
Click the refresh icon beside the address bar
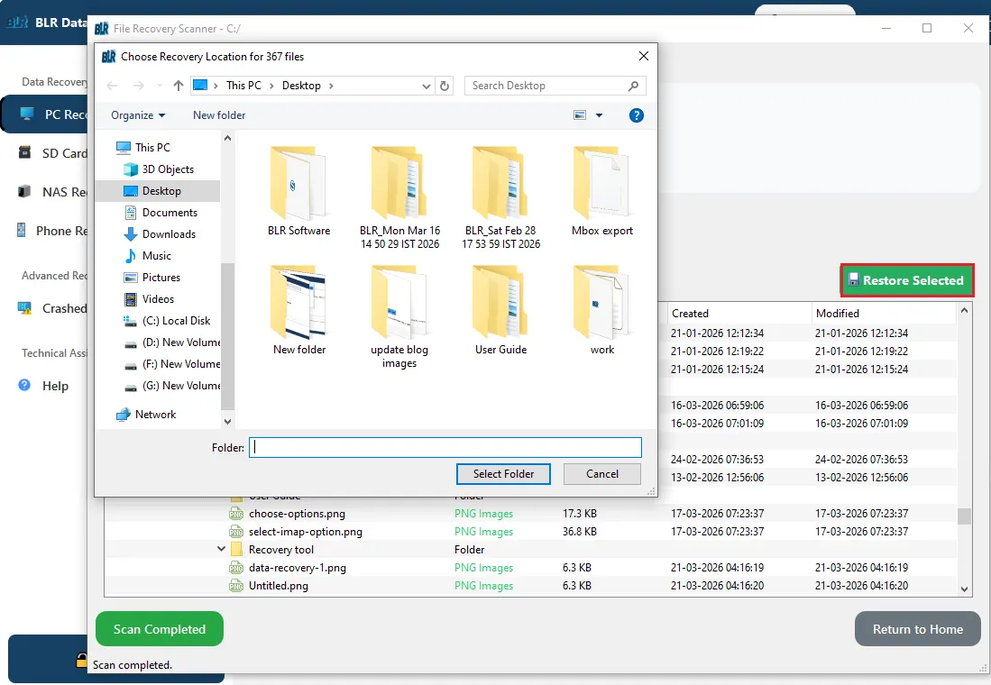tap(444, 85)
